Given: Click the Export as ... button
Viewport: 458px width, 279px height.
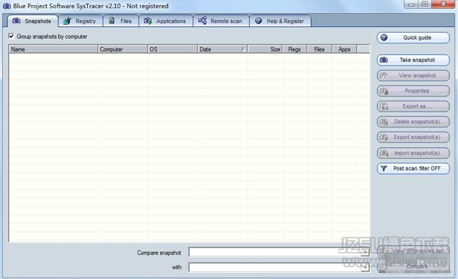Looking at the screenshot, I should (x=413, y=106).
